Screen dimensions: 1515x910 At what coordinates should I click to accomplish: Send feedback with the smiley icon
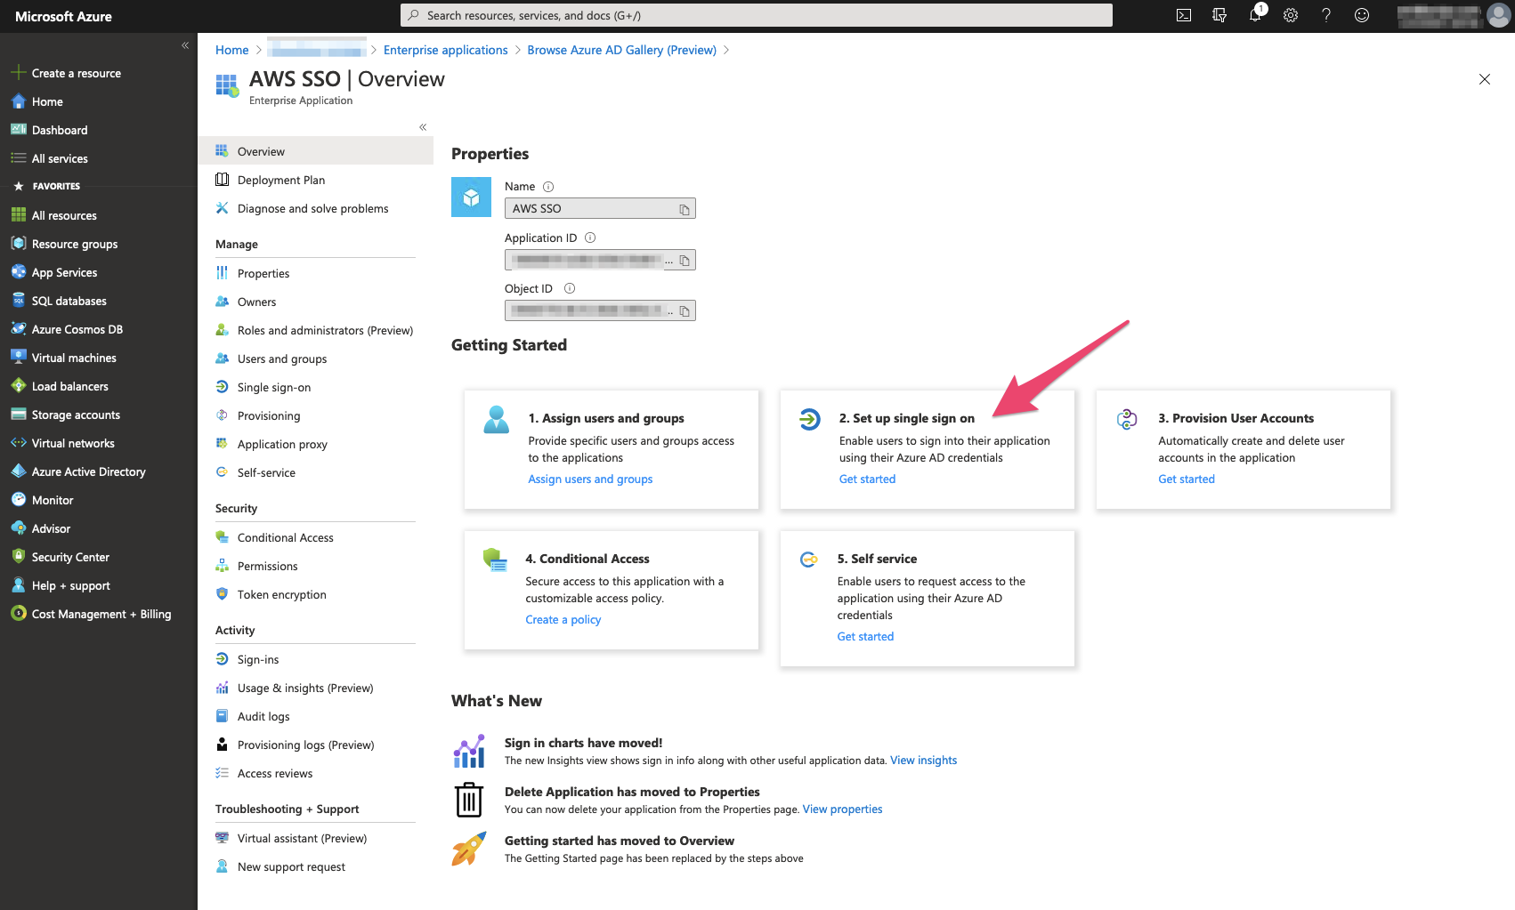tap(1362, 15)
